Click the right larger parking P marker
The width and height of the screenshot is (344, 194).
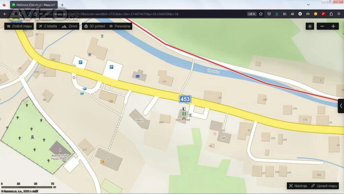pos(112,67)
